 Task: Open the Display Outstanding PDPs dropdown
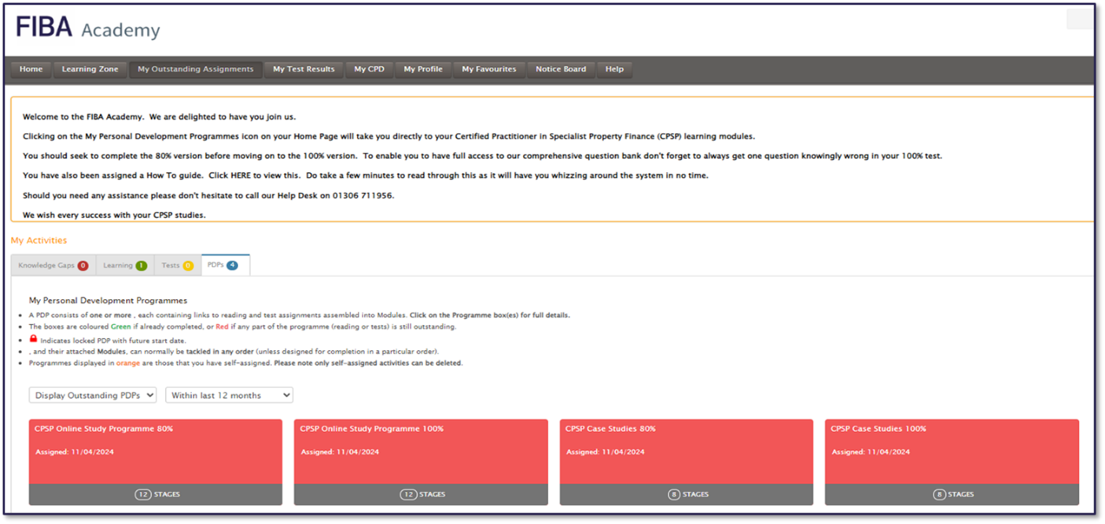pos(93,395)
